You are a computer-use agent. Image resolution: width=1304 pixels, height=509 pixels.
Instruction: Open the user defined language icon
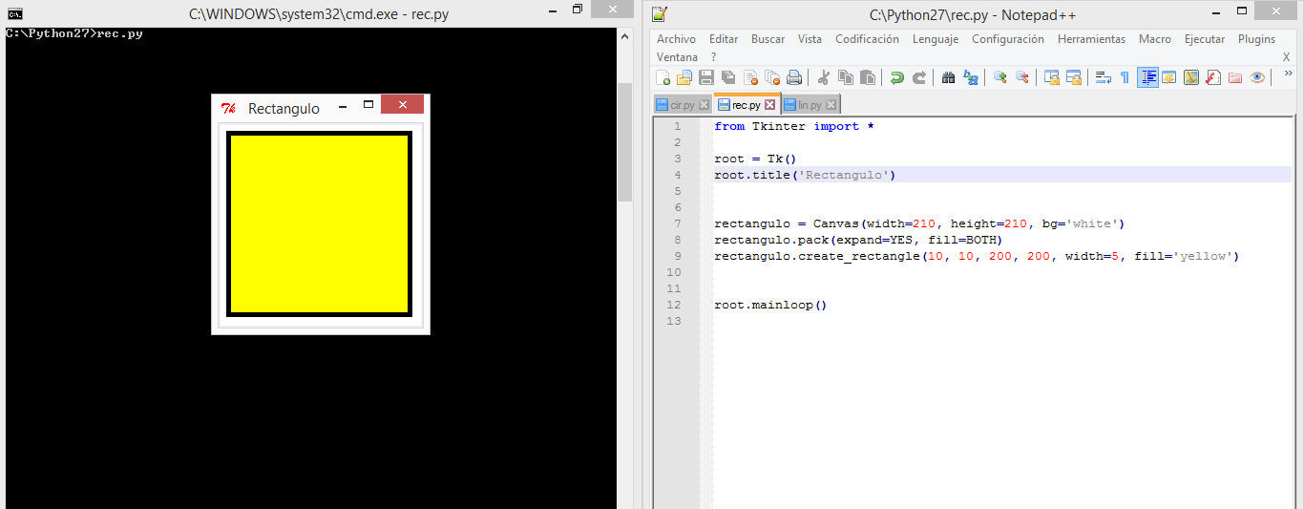[1169, 78]
